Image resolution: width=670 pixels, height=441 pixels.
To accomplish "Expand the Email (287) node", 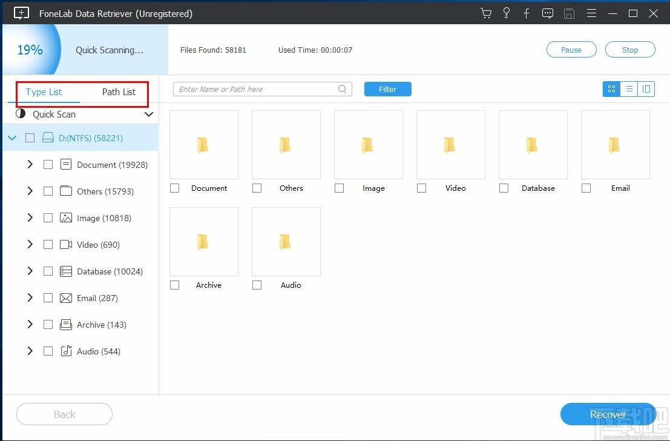I will pyautogui.click(x=30, y=297).
